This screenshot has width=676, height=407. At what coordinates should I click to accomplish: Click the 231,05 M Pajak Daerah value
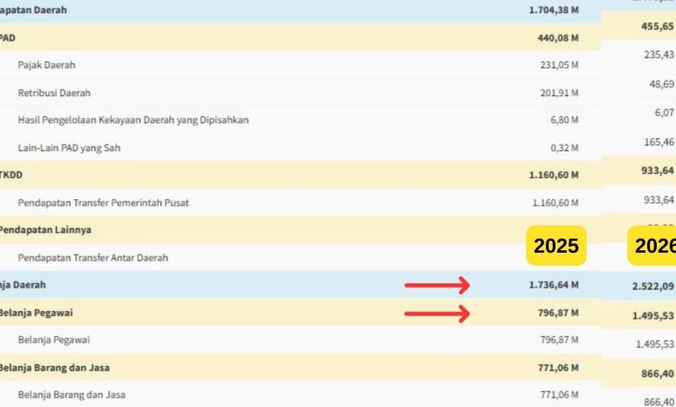(560, 65)
